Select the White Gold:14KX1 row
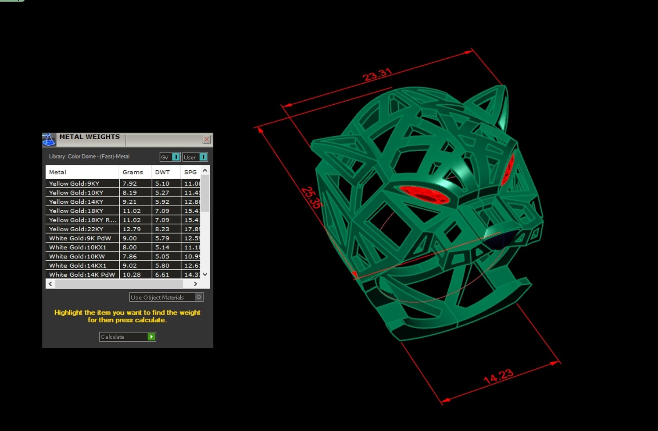This screenshot has height=431, width=658. [x=123, y=266]
